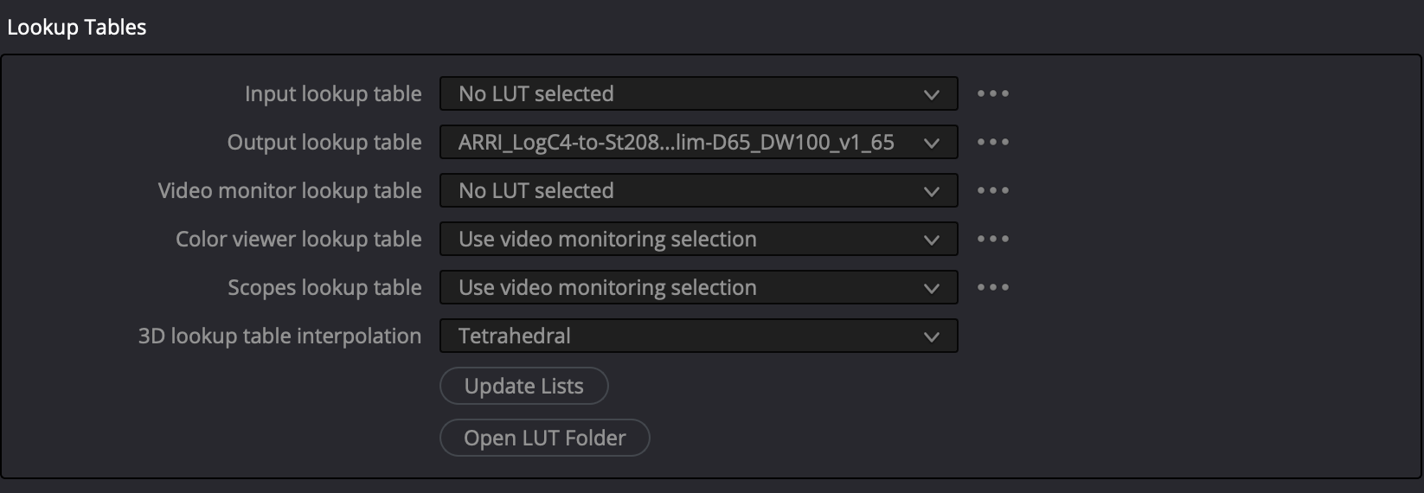The width and height of the screenshot is (1424, 493).
Task: Open the Input lookup table dropdown
Action: tap(698, 93)
